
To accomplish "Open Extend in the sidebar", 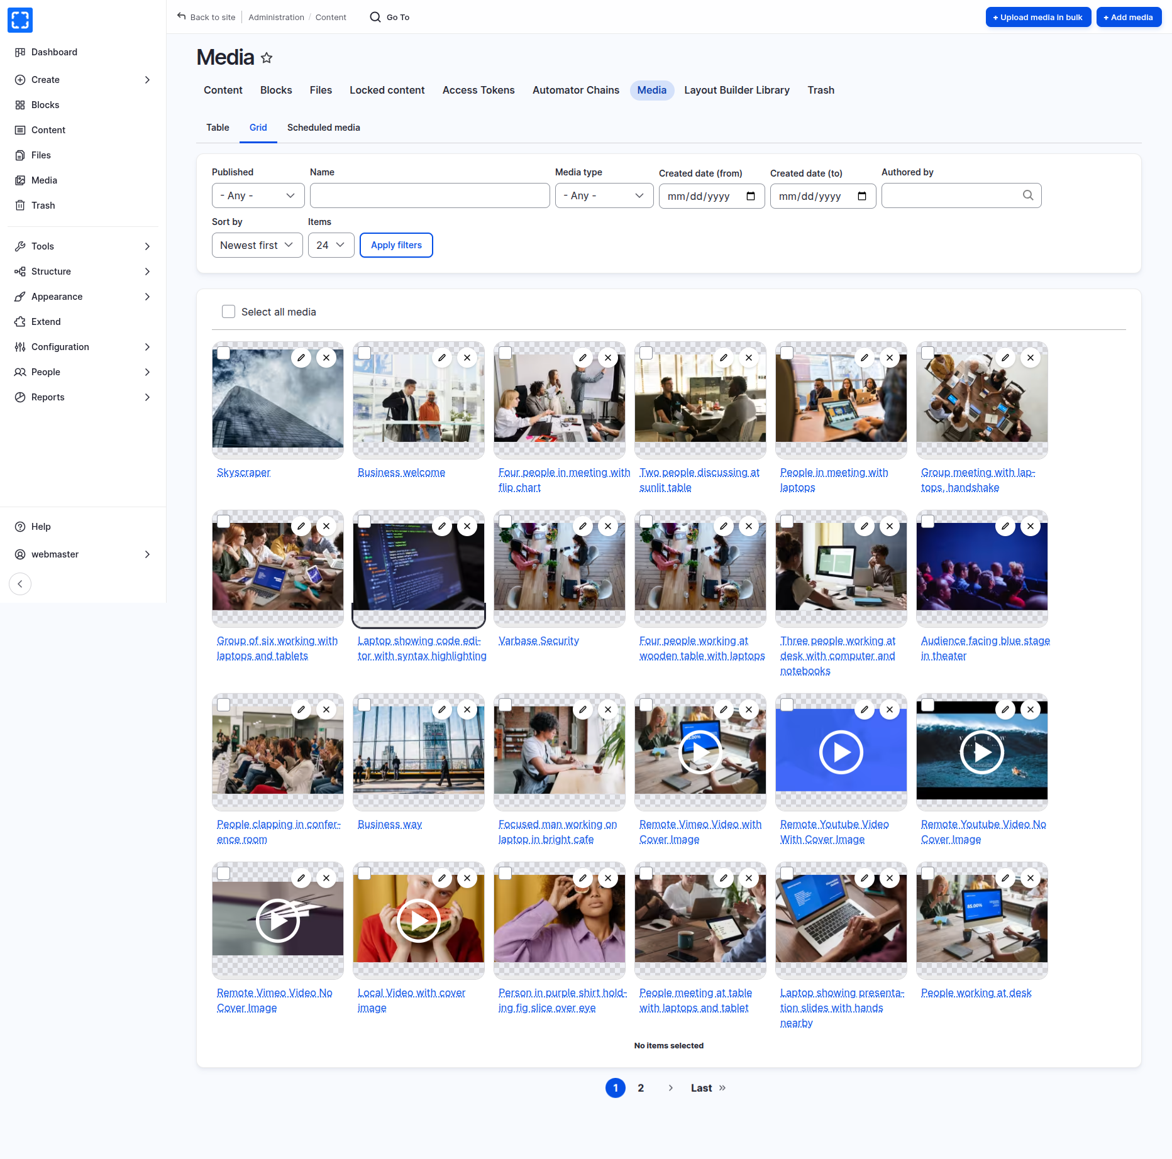I will [46, 322].
